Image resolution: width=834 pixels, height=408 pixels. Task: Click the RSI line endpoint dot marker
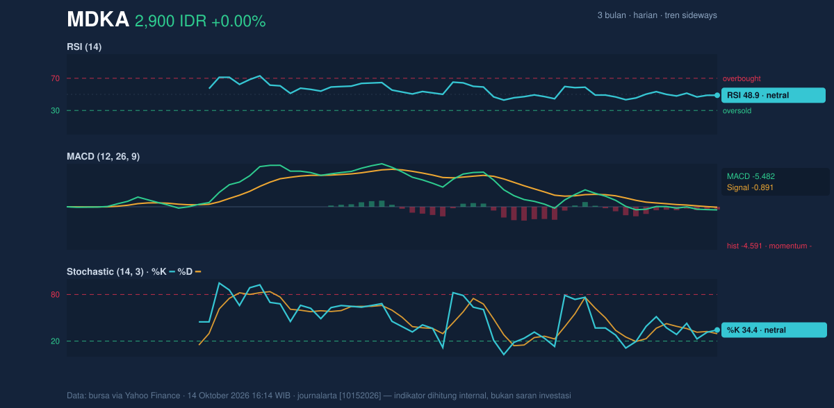(717, 95)
